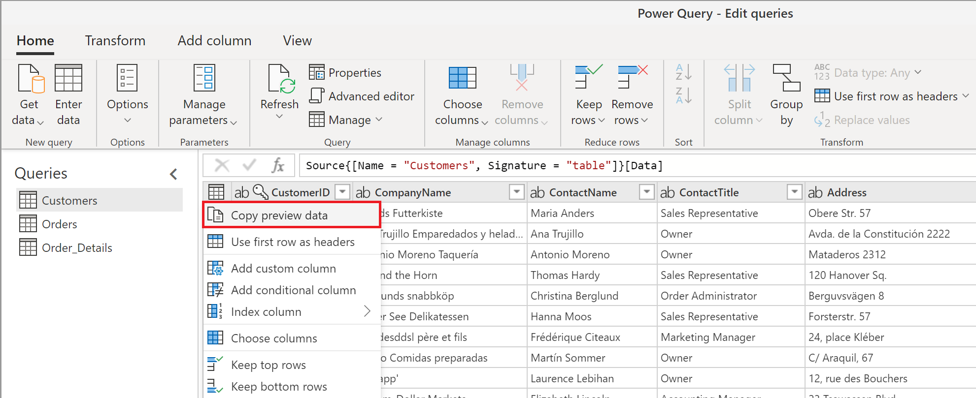
Task: Expand the CustomerID column filter dropdown
Action: (342, 192)
